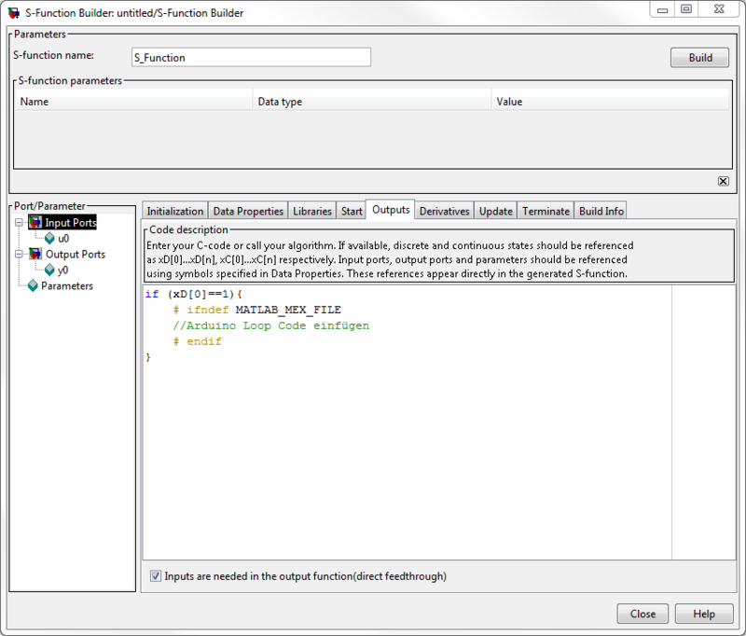Hide the parameters pane with small X icon
746x636 pixels.
[x=723, y=181]
